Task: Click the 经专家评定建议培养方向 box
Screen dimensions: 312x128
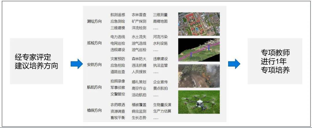Action: coord(36,61)
